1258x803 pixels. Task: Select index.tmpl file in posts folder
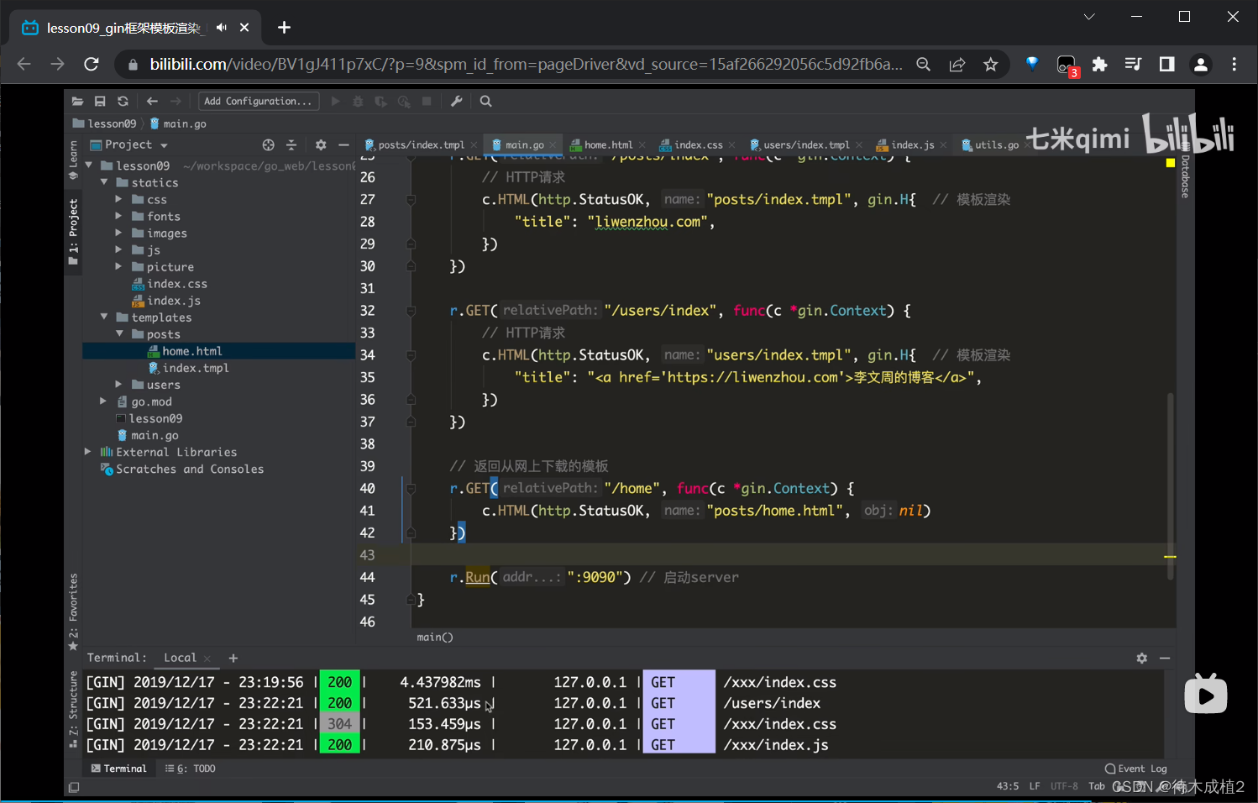tap(195, 368)
